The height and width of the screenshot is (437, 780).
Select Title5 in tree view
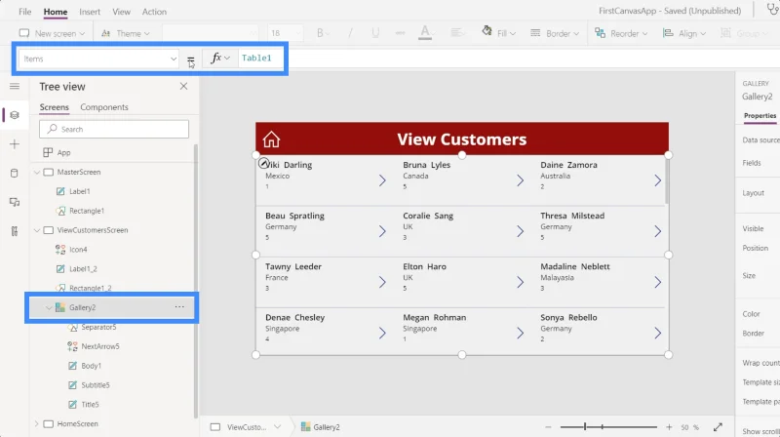click(x=90, y=405)
